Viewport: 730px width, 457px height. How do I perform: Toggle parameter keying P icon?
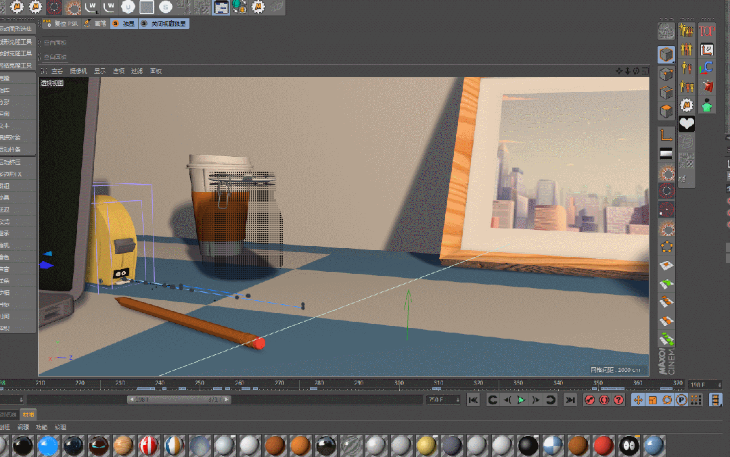[681, 400]
